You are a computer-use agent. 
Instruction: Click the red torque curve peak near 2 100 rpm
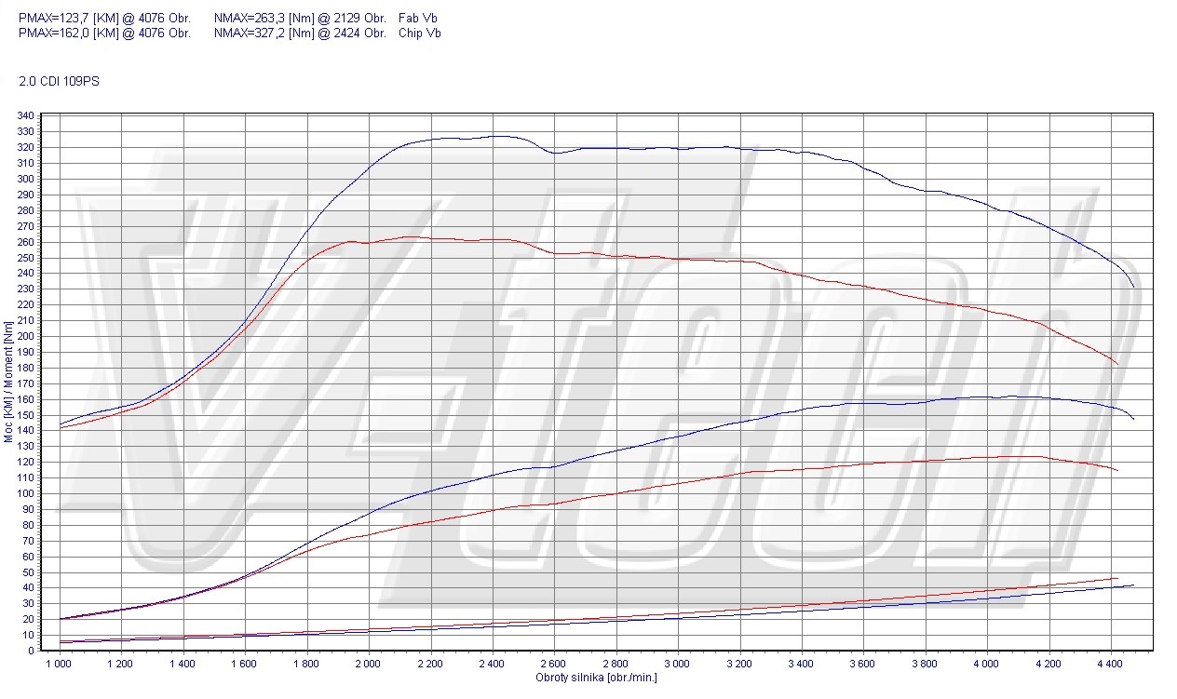coord(410,236)
